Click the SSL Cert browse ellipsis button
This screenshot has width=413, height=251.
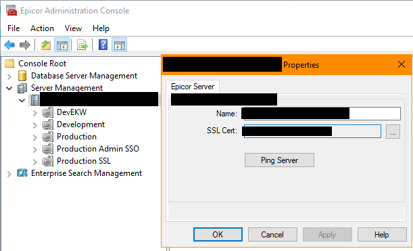tap(393, 131)
